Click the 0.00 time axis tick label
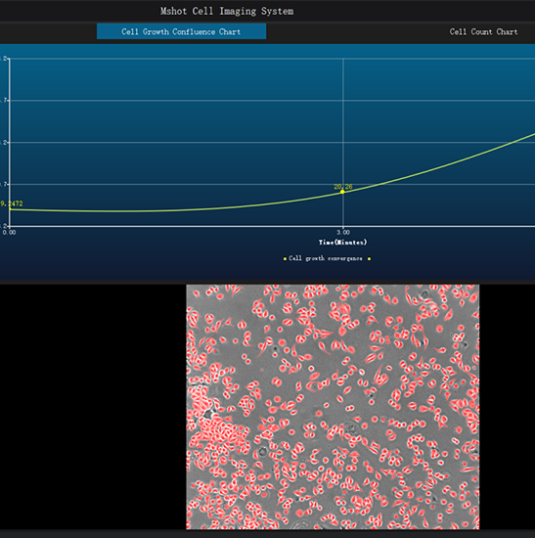Screen dimensions: 535x538 tap(9, 232)
